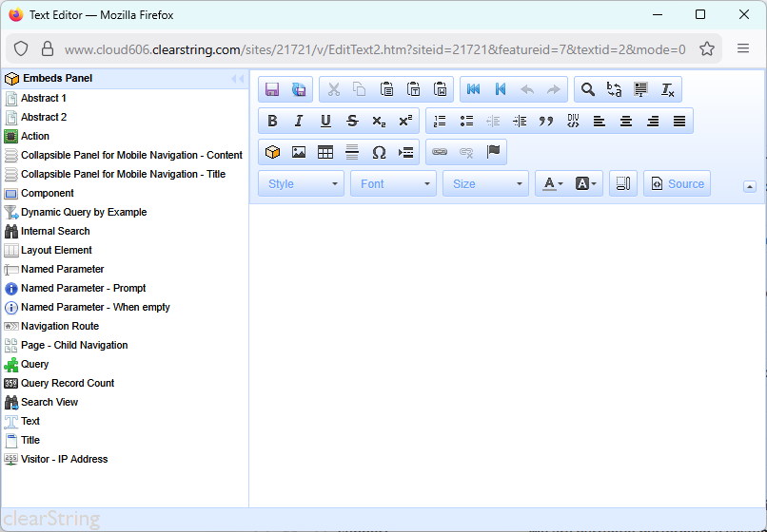Open the text color picker
767x532 pixels.
[553, 184]
